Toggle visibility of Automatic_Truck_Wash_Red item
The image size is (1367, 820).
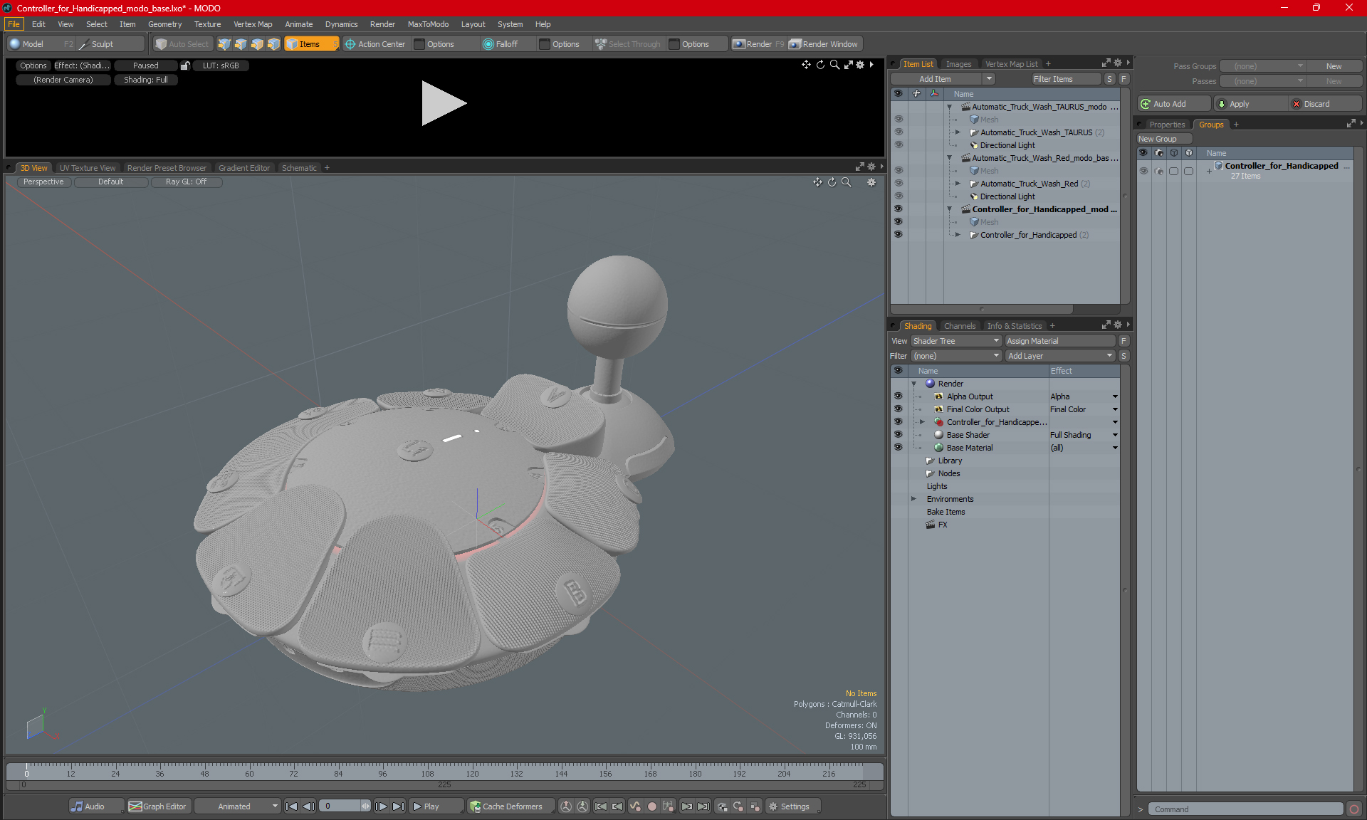(x=898, y=184)
